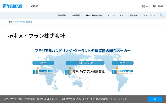The image size is (166, 103).
Task: Open the お問い合わせ menu
Action: (149, 15)
